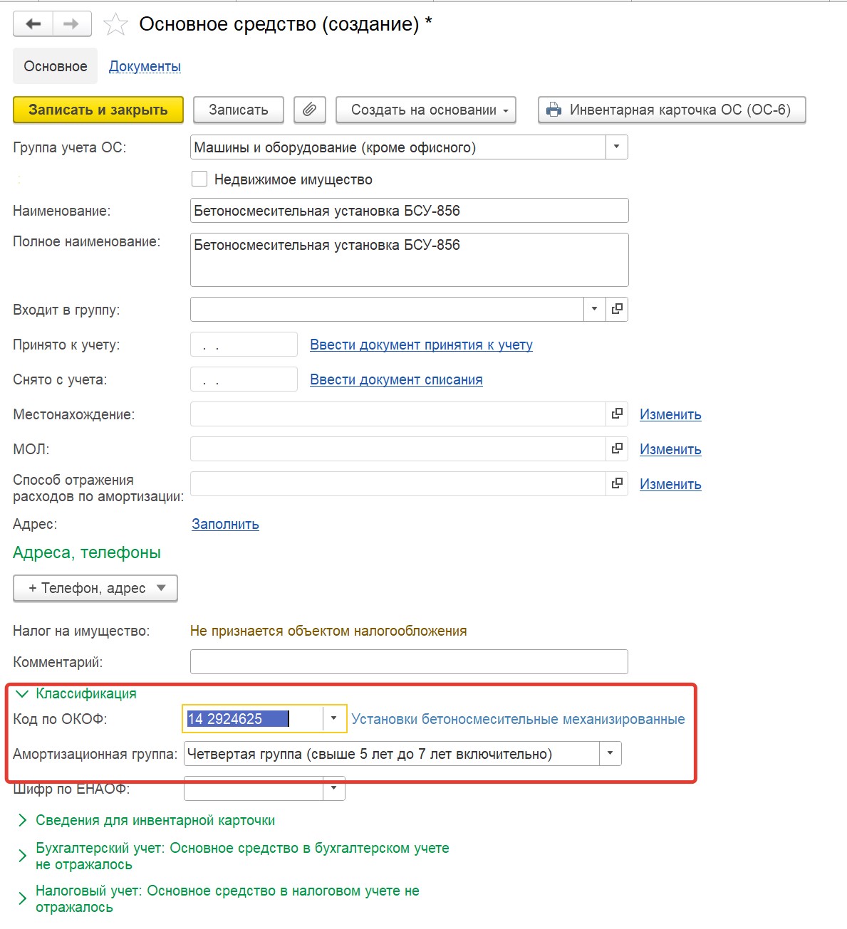Add form to favorites with star icon
The width and height of the screenshot is (847, 929).
pos(115,24)
